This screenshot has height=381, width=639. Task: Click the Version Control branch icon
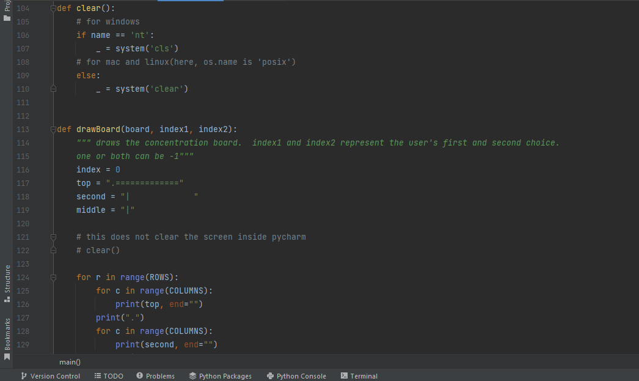[24, 375]
